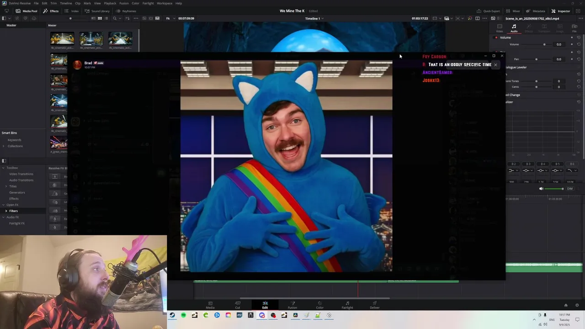This screenshot has width=585, height=329.
Task: Open Steam from the taskbar
Action: (172, 315)
